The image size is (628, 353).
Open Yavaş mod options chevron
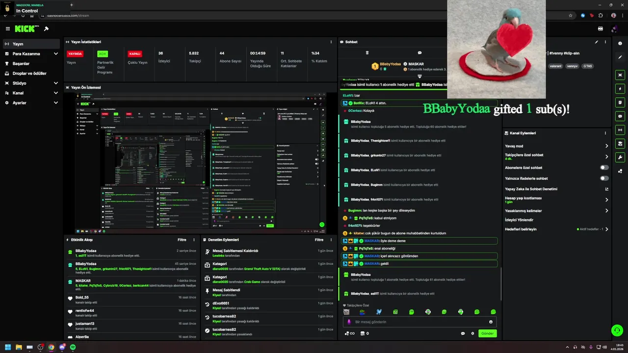pyautogui.click(x=606, y=146)
